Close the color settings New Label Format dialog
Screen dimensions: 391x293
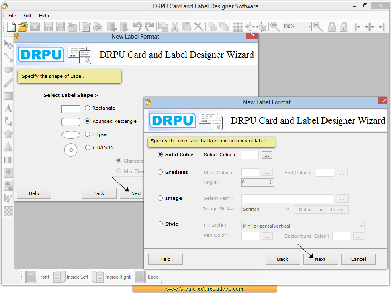[x=383, y=101]
